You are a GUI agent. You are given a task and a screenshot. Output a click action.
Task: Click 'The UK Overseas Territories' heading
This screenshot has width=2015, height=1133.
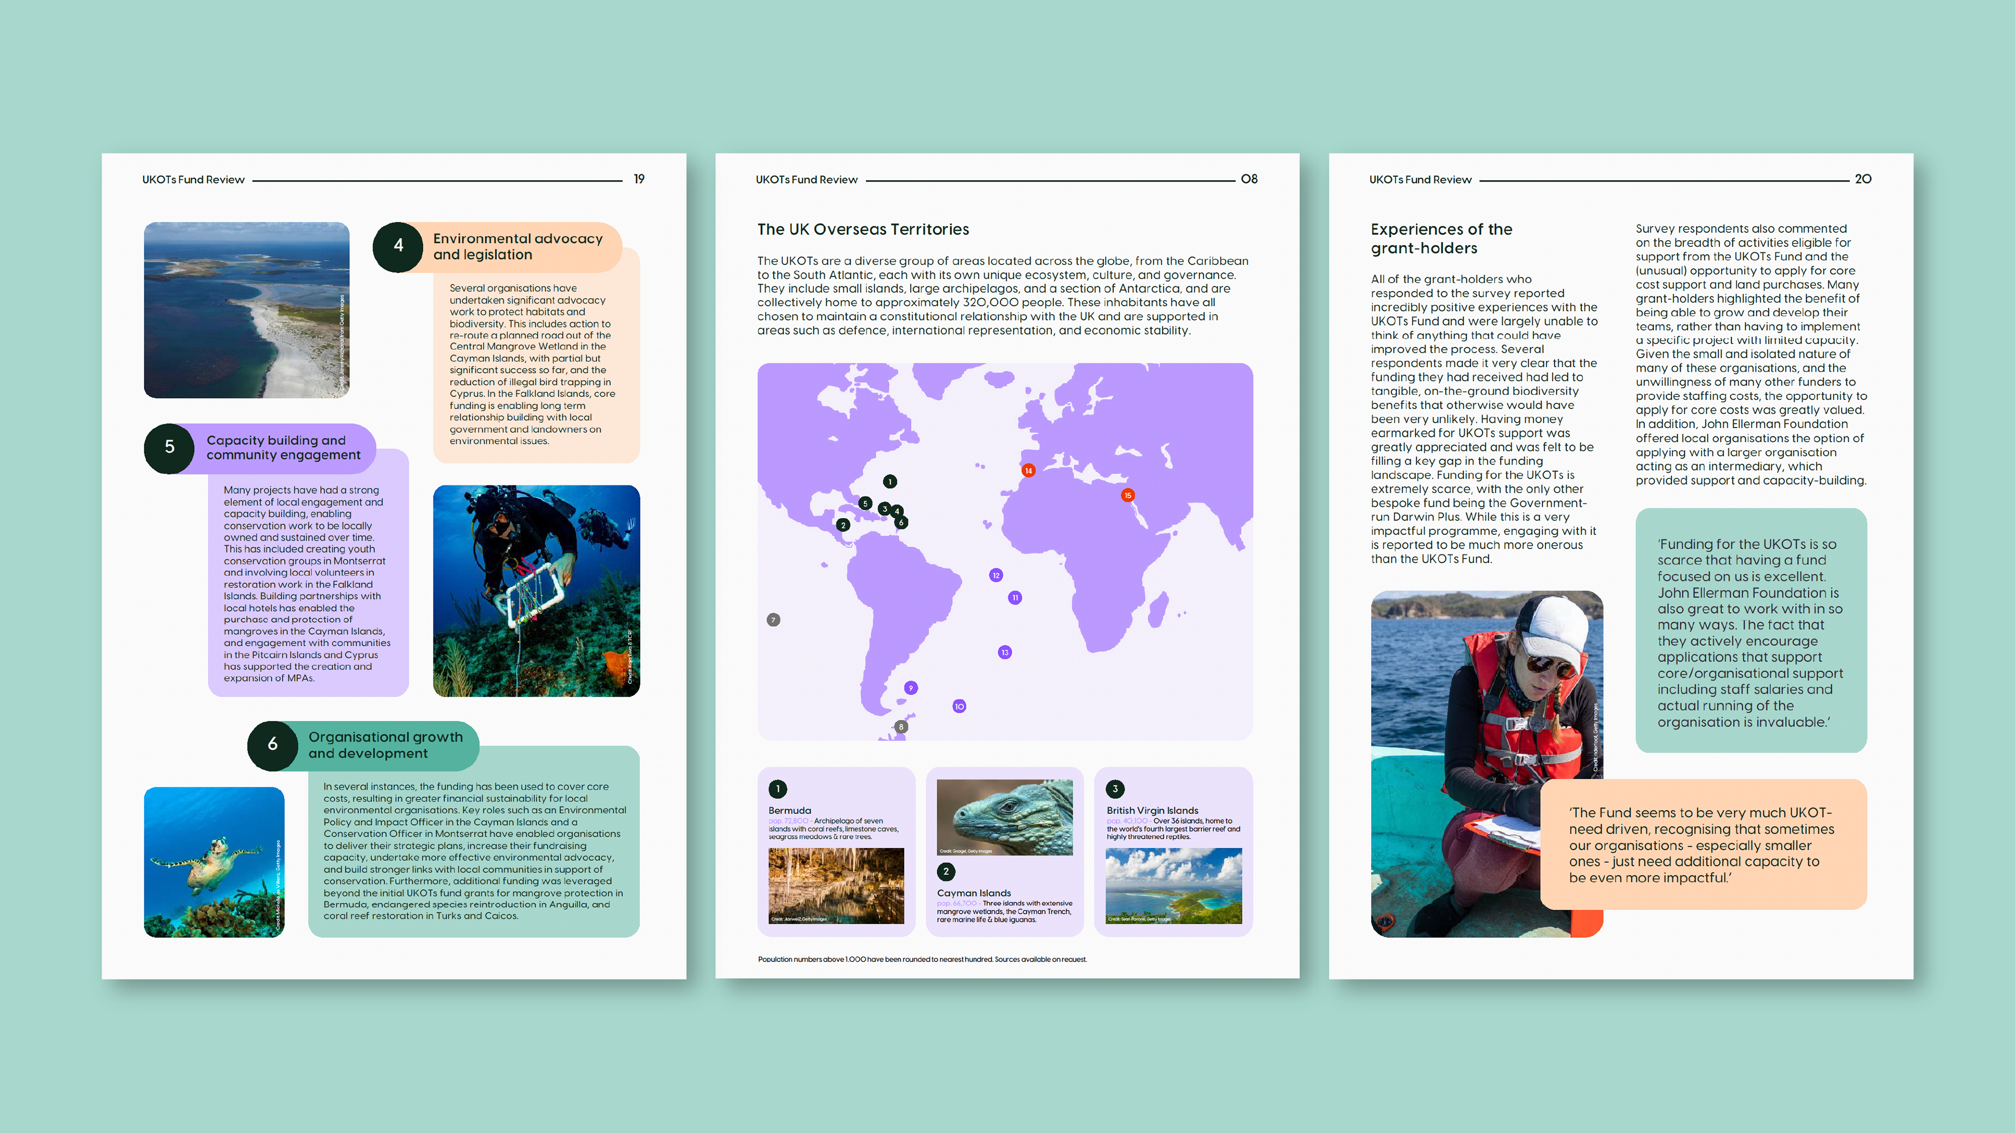click(863, 229)
